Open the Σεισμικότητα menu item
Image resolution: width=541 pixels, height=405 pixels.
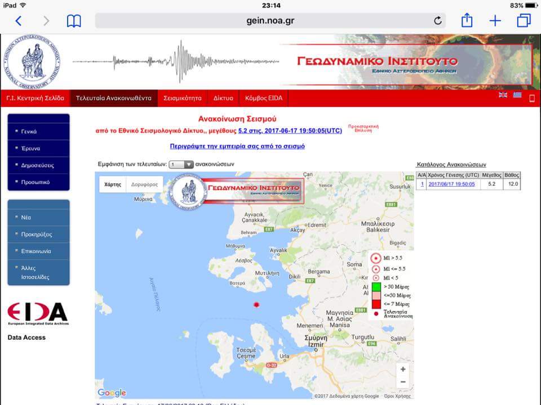click(x=183, y=98)
